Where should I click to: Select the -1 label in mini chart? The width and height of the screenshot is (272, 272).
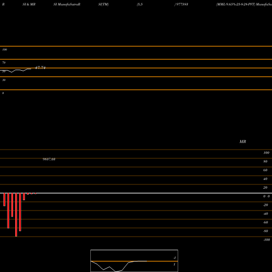175,258
